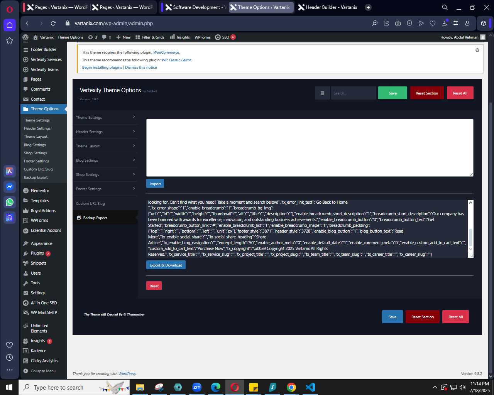
Task: Open Appearance menu in sidebar
Action: tap(41, 243)
